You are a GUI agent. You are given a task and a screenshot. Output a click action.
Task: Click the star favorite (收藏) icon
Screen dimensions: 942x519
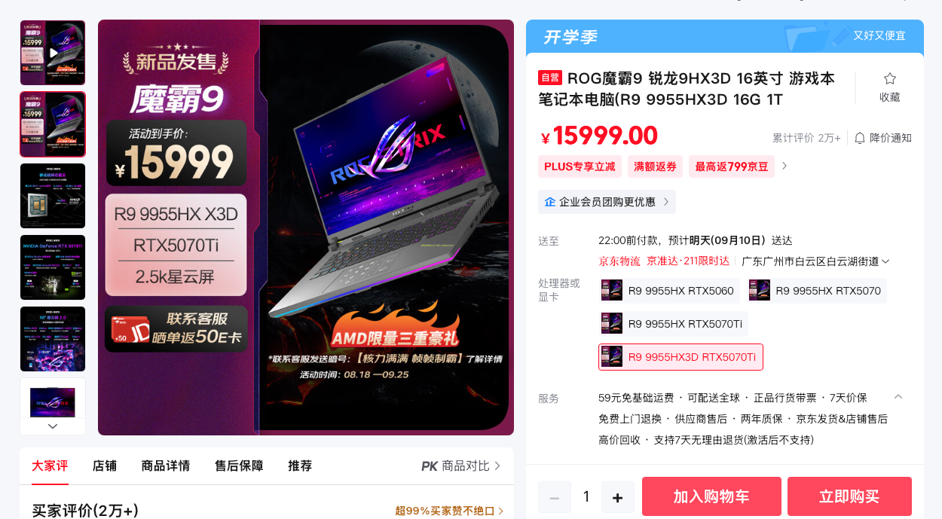click(x=889, y=78)
